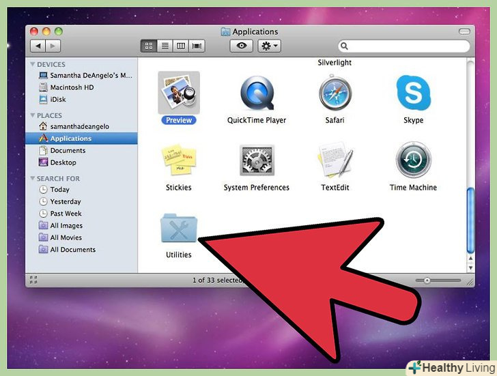Select the Skype app icon
Viewport: 497px width, 376px height.
[413, 93]
